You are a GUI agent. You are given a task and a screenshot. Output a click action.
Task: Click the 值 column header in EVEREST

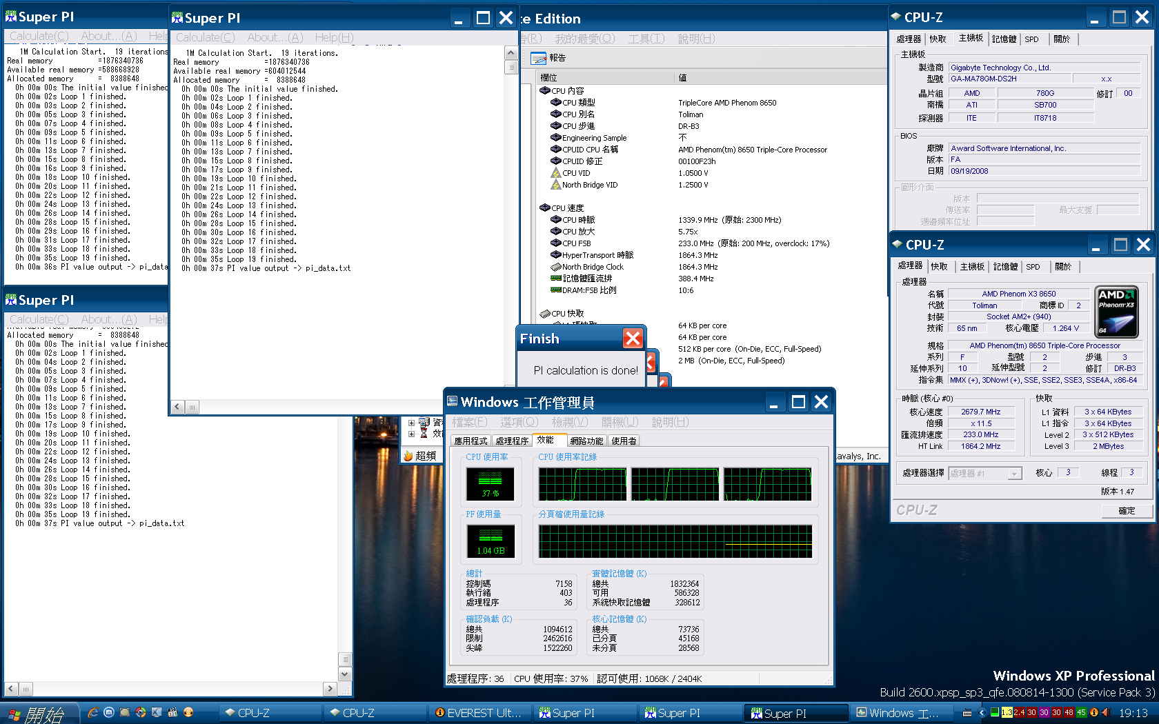click(x=780, y=78)
